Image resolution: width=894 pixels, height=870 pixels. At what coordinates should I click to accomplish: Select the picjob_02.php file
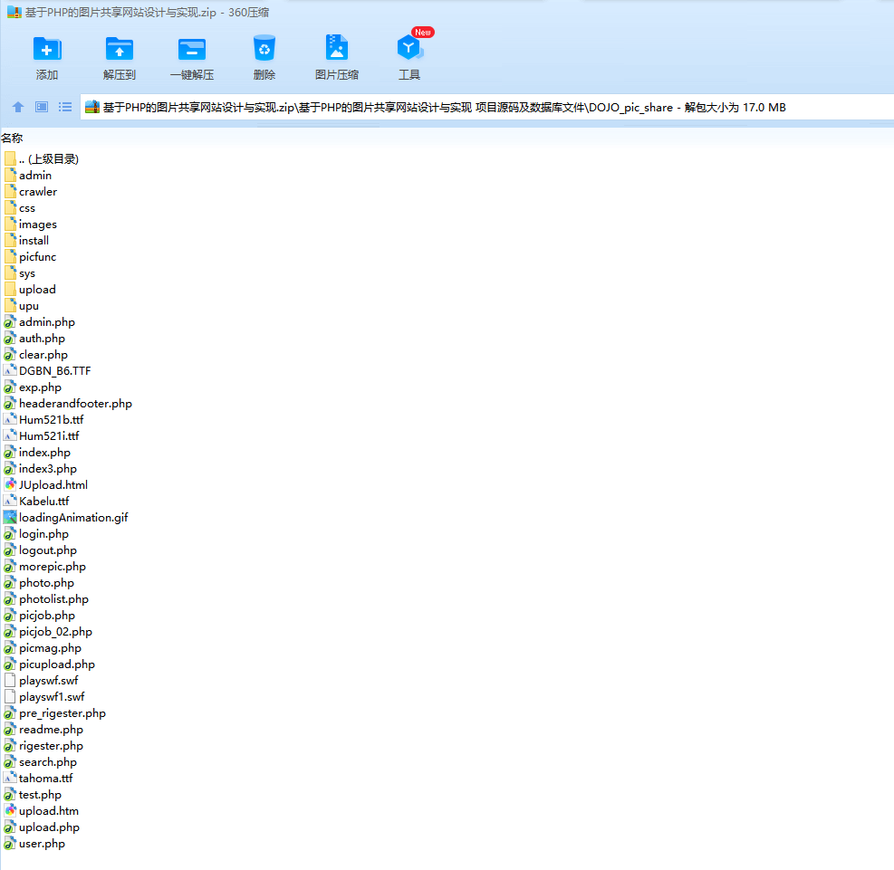click(x=49, y=632)
